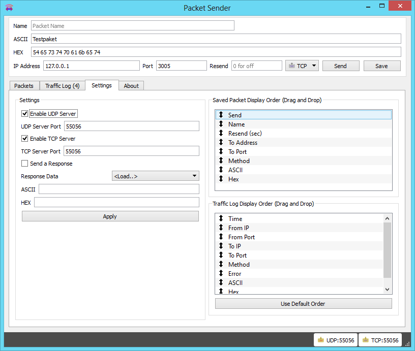Open the About tab

pyautogui.click(x=131, y=86)
